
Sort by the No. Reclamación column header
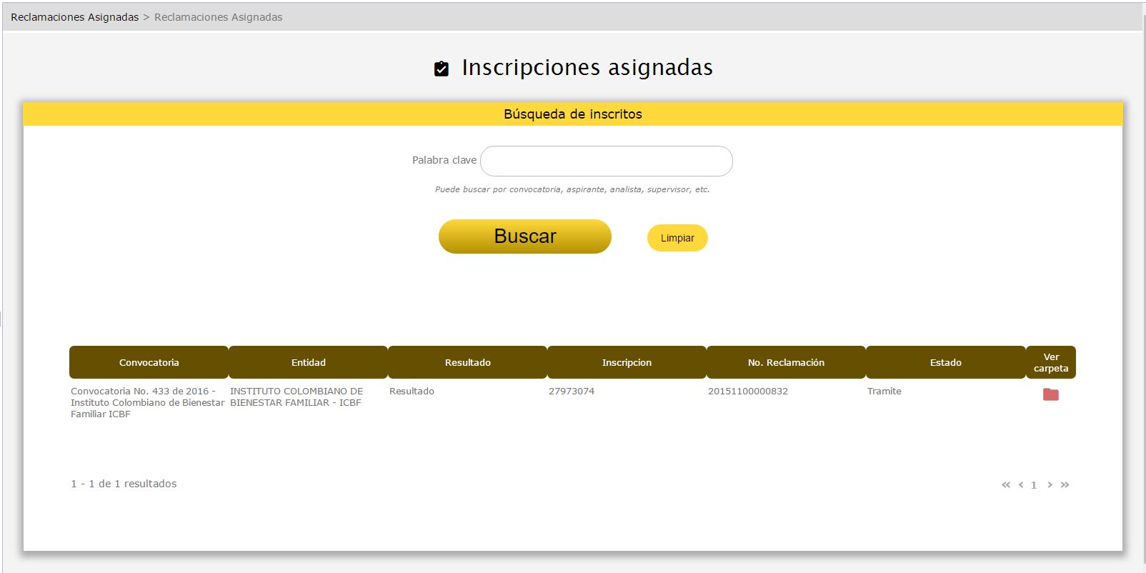pos(786,362)
